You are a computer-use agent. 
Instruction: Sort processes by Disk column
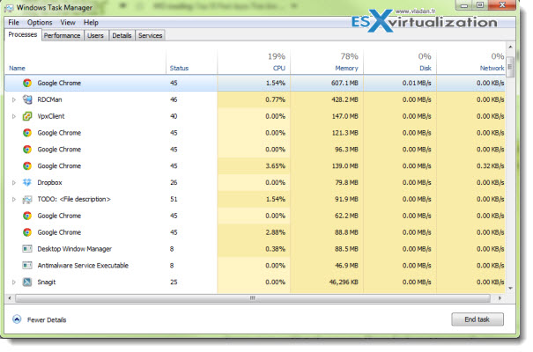[x=426, y=69]
